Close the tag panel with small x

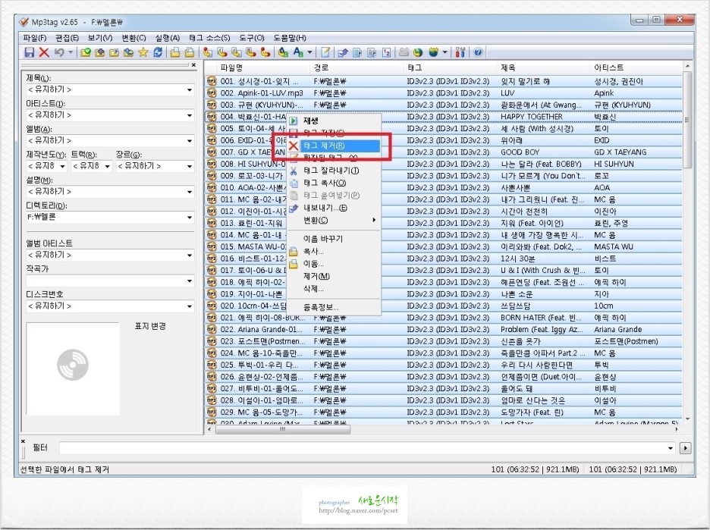[x=193, y=65]
